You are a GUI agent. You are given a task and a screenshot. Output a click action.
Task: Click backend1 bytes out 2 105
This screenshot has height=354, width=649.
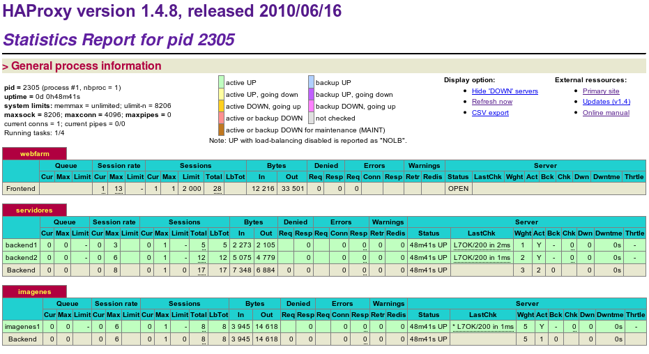point(266,245)
